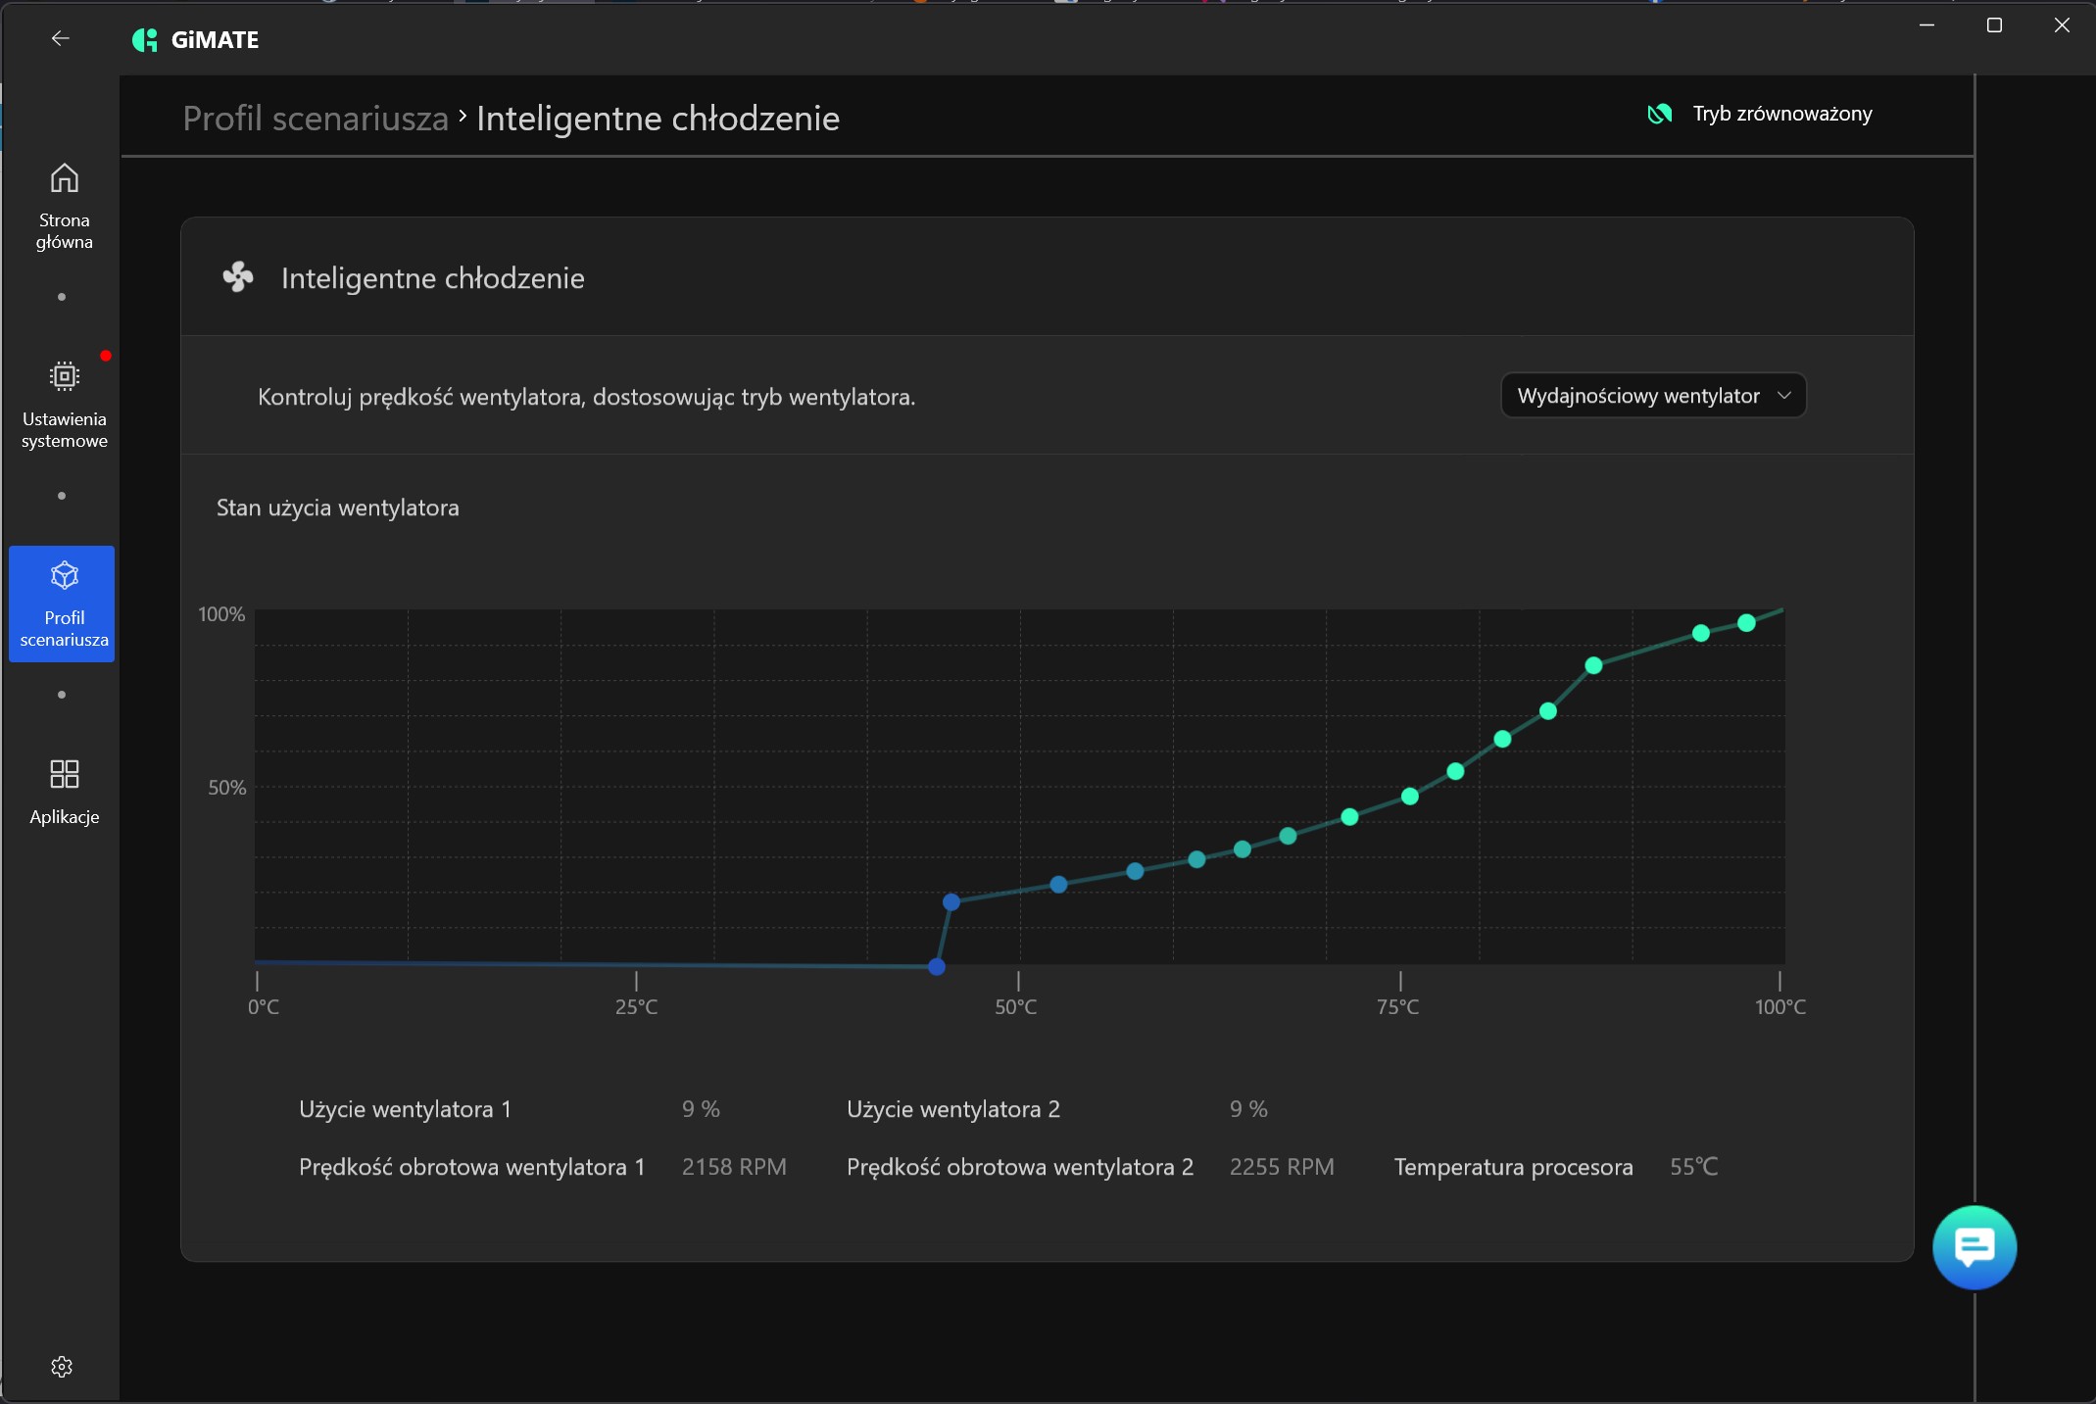Open settings gear at sidebar bottom
2096x1404 pixels.
(62, 1366)
